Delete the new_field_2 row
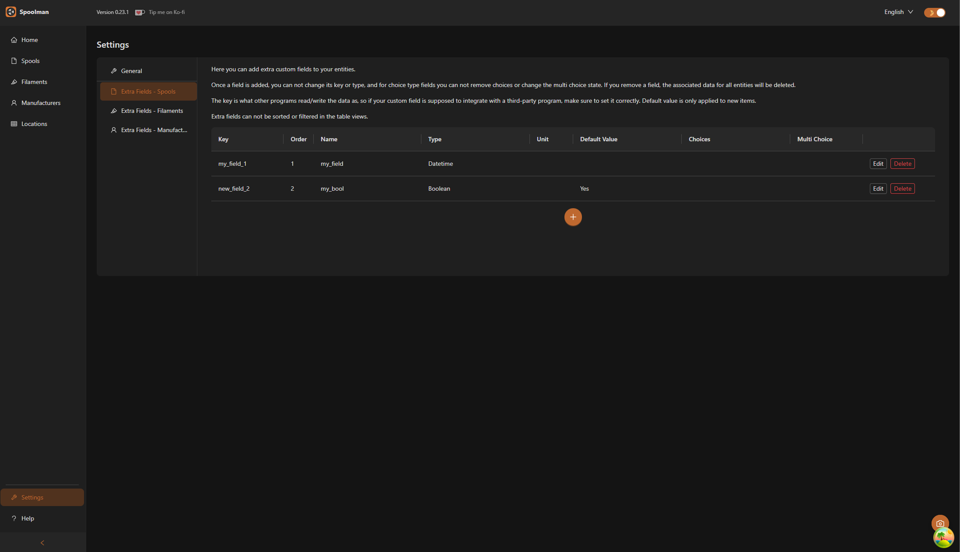960x552 pixels. coord(902,189)
